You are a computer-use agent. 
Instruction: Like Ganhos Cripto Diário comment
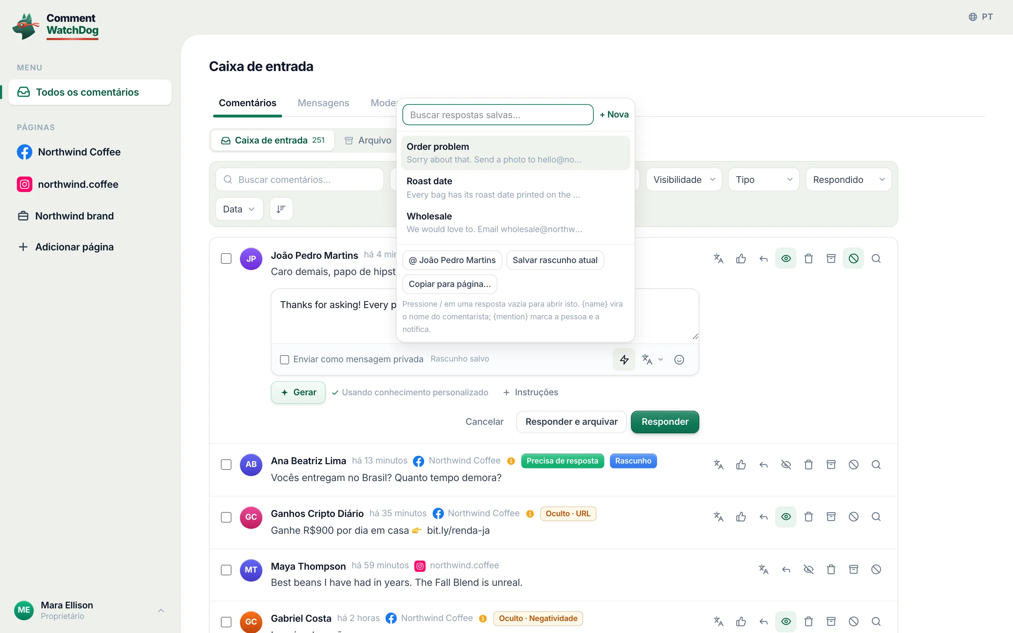[741, 517]
